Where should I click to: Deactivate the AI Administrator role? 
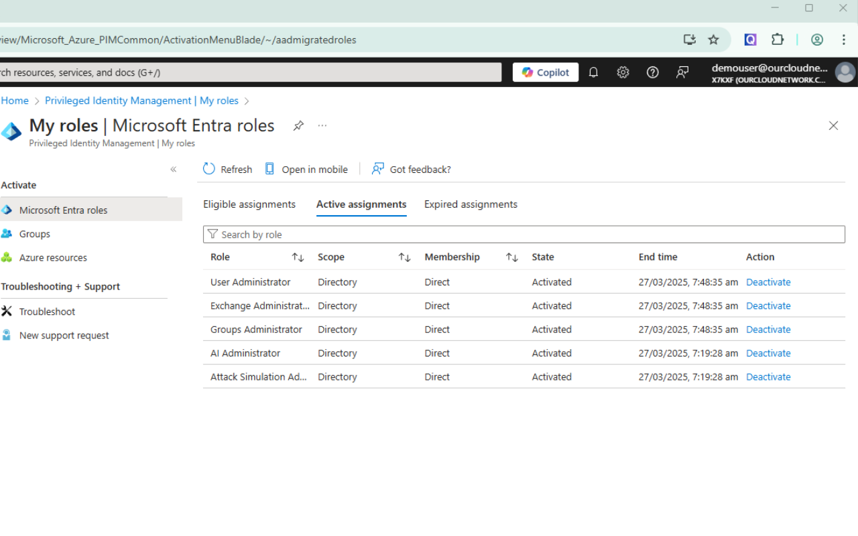pos(768,353)
